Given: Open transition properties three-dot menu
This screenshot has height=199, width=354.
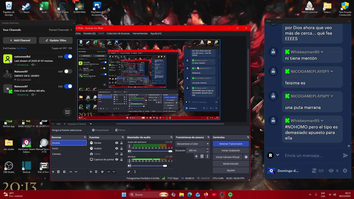Looking at the screenshot, I should 207,156.
